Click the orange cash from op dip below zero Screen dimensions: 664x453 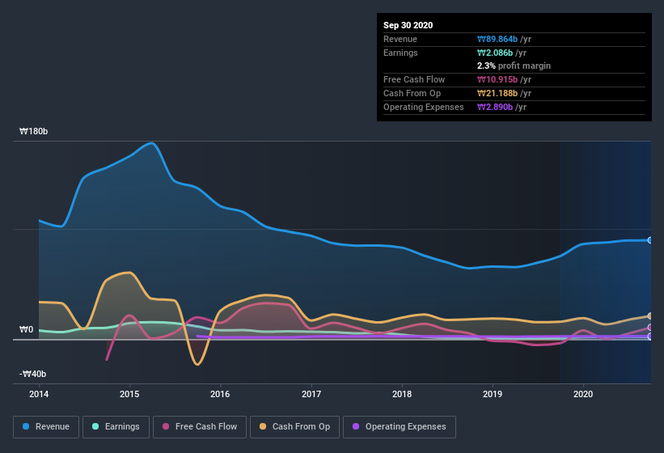click(x=197, y=364)
